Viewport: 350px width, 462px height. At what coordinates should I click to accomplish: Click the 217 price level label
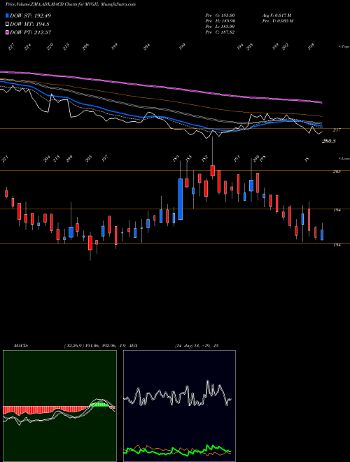point(337,130)
